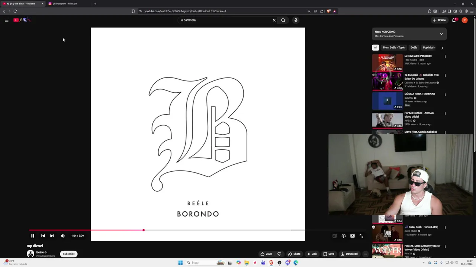Screen dimensions: 476x267
Task: Run search with magnifier button
Action: coord(283,20)
